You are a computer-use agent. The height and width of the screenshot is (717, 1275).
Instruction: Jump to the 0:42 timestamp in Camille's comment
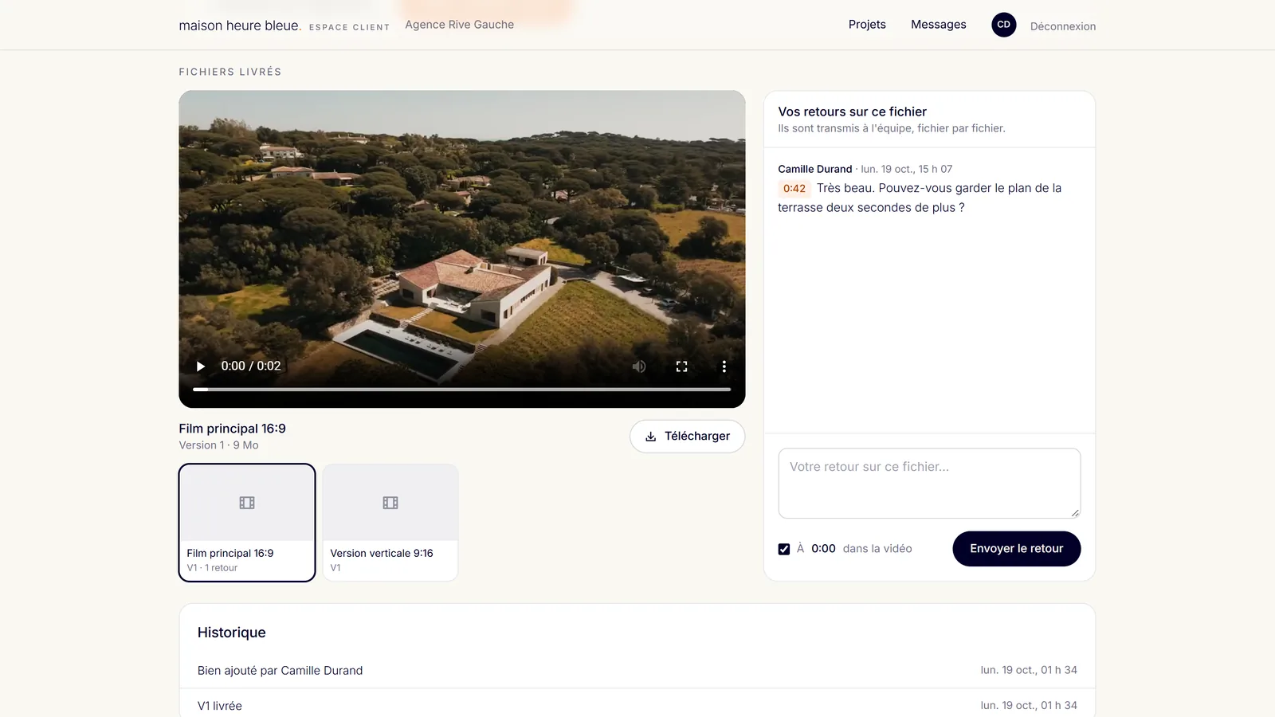(794, 189)
